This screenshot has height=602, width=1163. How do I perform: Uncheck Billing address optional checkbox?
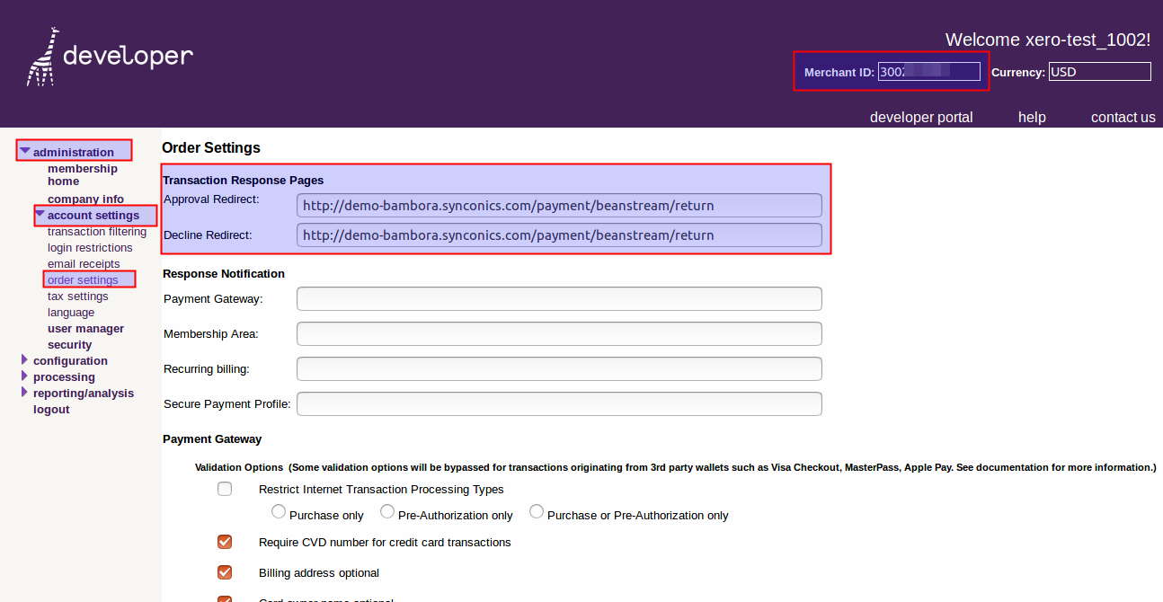(225, 572)
